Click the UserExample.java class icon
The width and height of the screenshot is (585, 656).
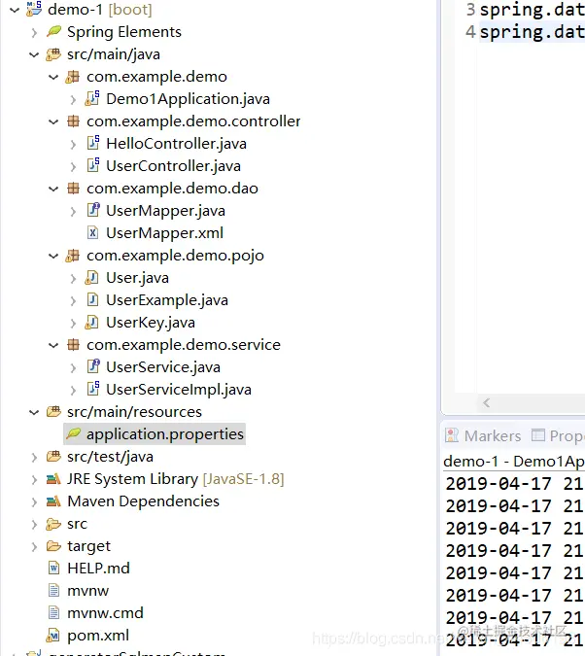[x=92, y=299]
